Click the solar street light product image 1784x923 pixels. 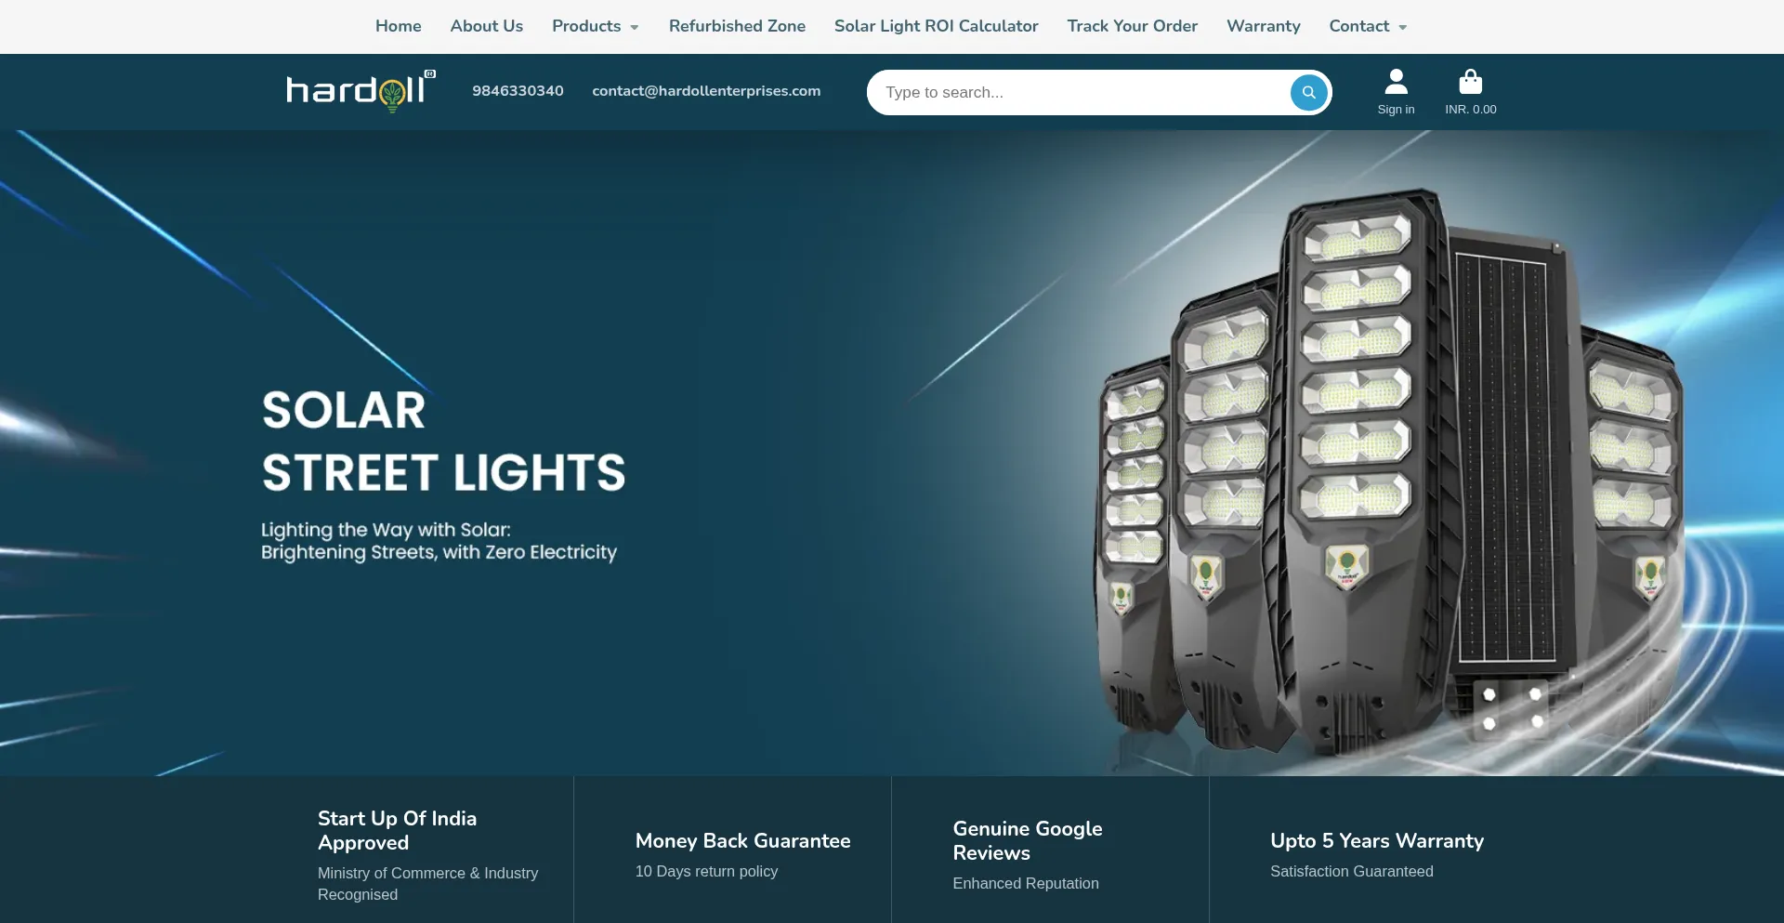coord(1391,474)
